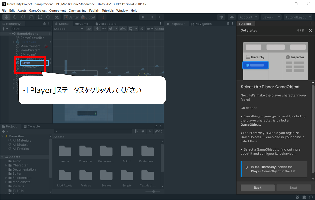315x200 pixels.
Task: Open Hierarchy create plus dropdown
Action: [5, 29]
